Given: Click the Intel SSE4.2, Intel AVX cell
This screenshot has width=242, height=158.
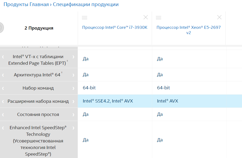Looking at the screenshot, I should (108, 101).
